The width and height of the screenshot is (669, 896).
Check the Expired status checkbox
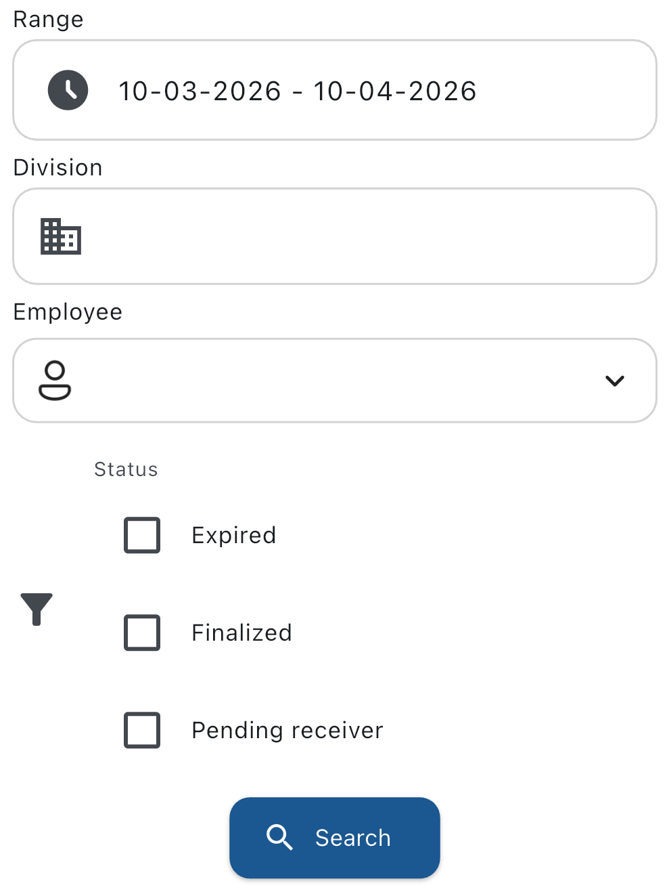coord(141,535)
